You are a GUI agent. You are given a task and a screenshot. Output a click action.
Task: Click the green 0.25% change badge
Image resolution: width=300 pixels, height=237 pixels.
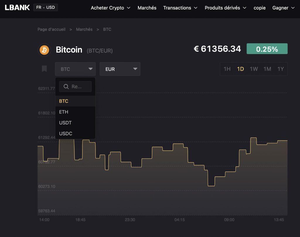tap(267, 49)
